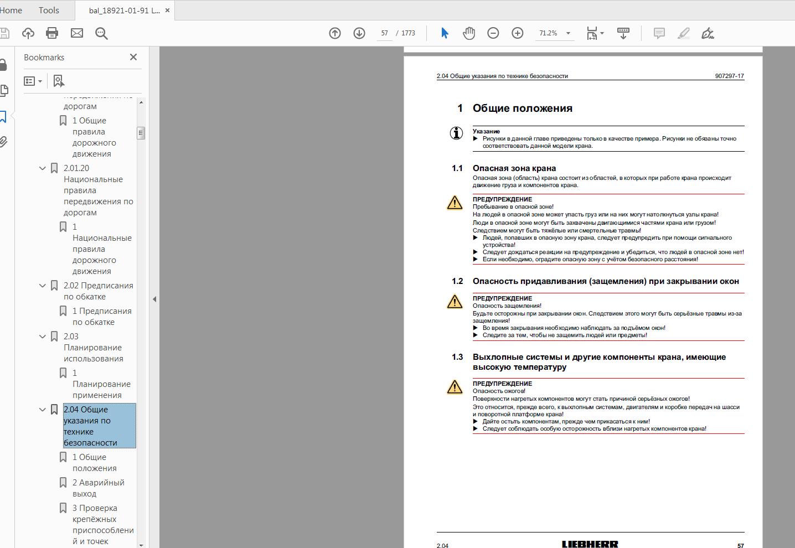Collapse the navigation pane with the arrow
Viewport: 795px width, 548px height.
pos(154,299)
